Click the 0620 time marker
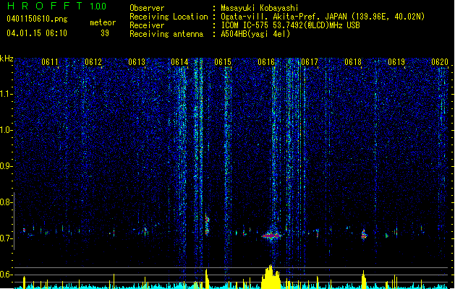 (440, 62)
